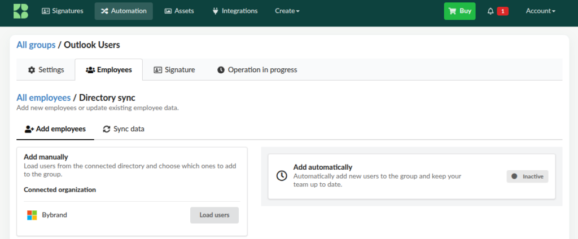Follow the All groups breadcrumb link
This screenshot has height=239, width=578.
pos(36,45)
